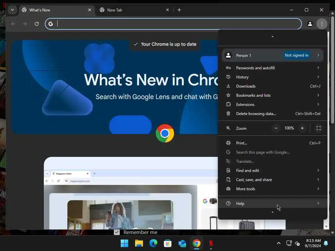Screen dimensions: 335x251
Task: Expand chevron next to Find and edit
Action: (318, 170)
